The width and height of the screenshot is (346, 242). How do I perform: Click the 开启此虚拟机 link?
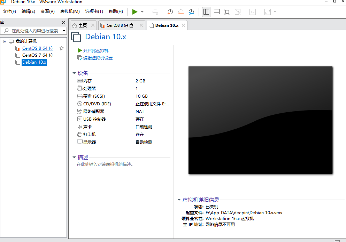click(x=95, y=51)
